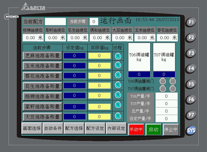Select 花生油准备称量 step button
Viewport: 207px width, 152px height.
click(x=42, y=86)
